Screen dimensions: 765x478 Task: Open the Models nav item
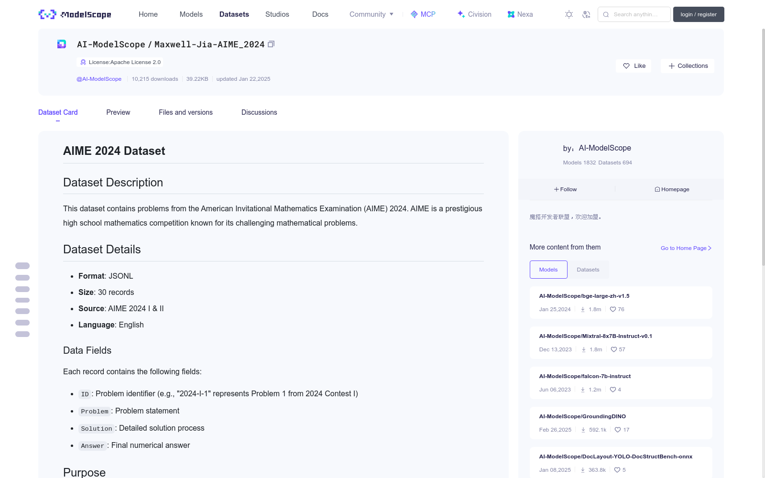(191, 14)
